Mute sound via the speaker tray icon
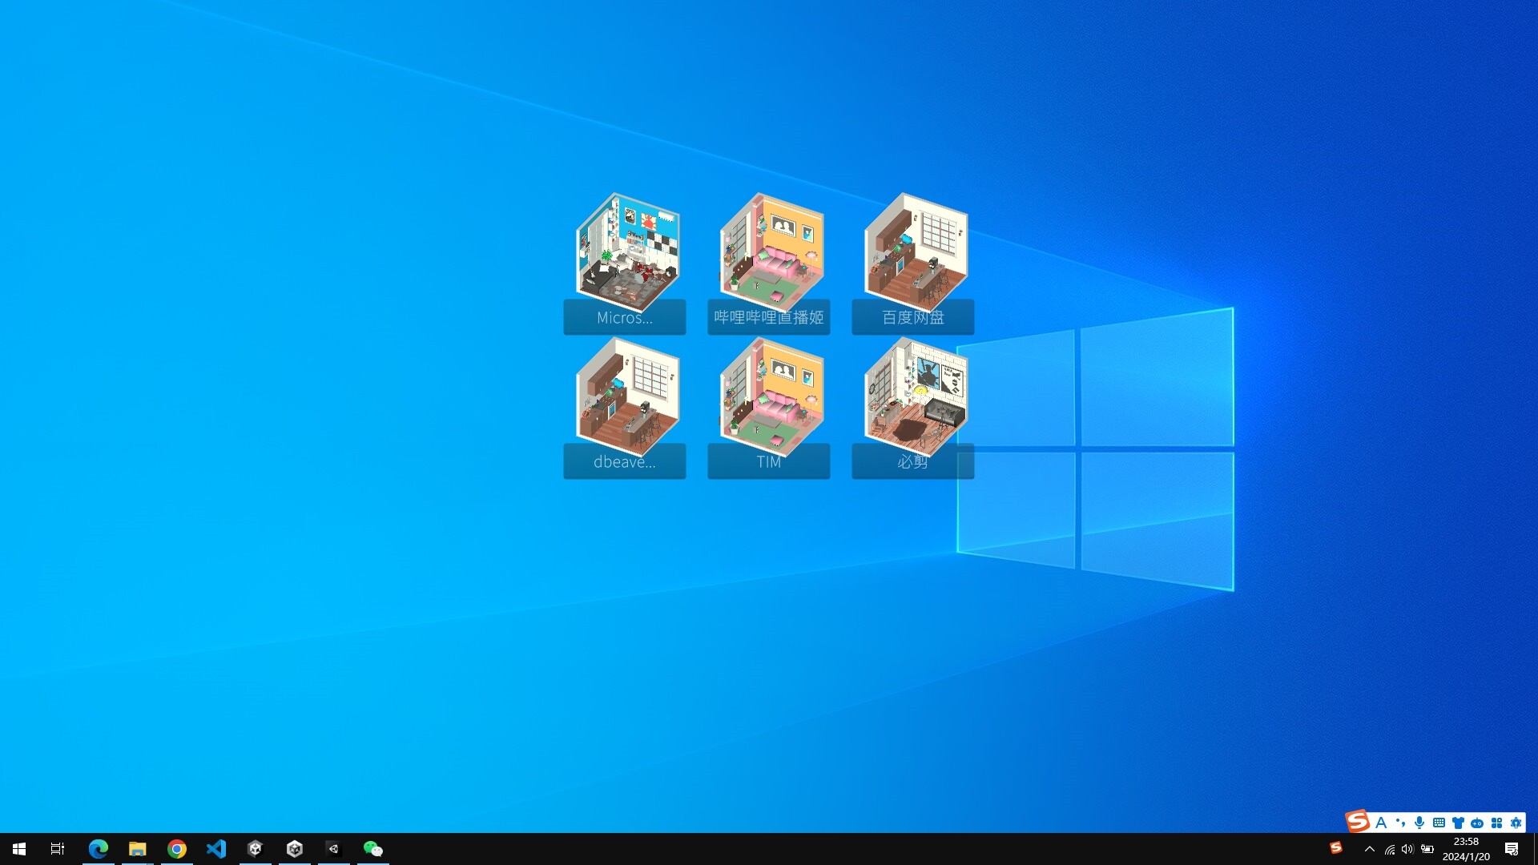 pyautogui.click(x=1407, y=850)
